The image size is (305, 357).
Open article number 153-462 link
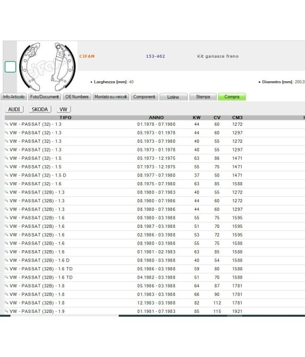pyautogui.click(x=155, y=56)
